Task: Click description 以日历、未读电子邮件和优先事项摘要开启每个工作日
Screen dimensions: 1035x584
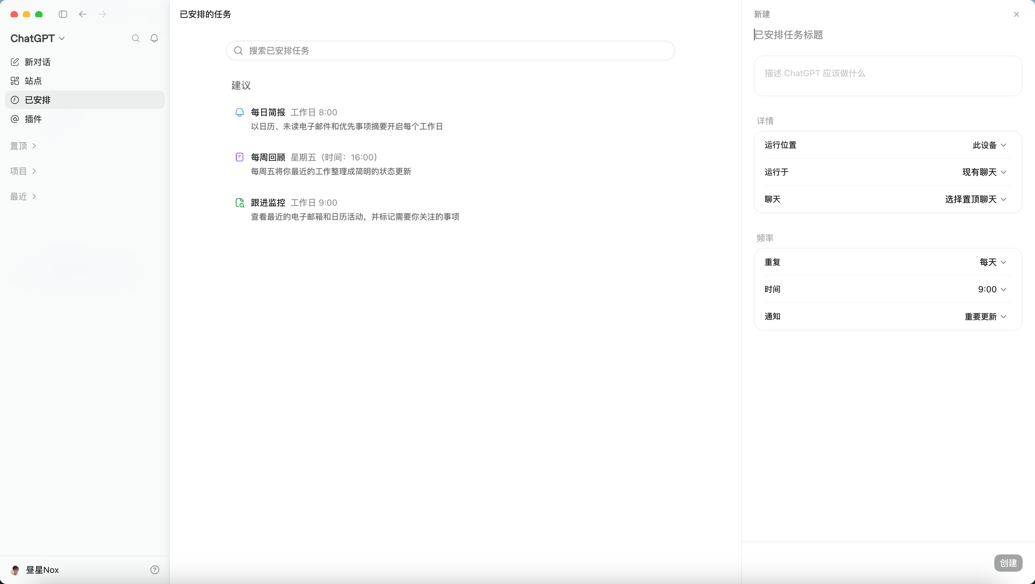Action: [347, 126]
